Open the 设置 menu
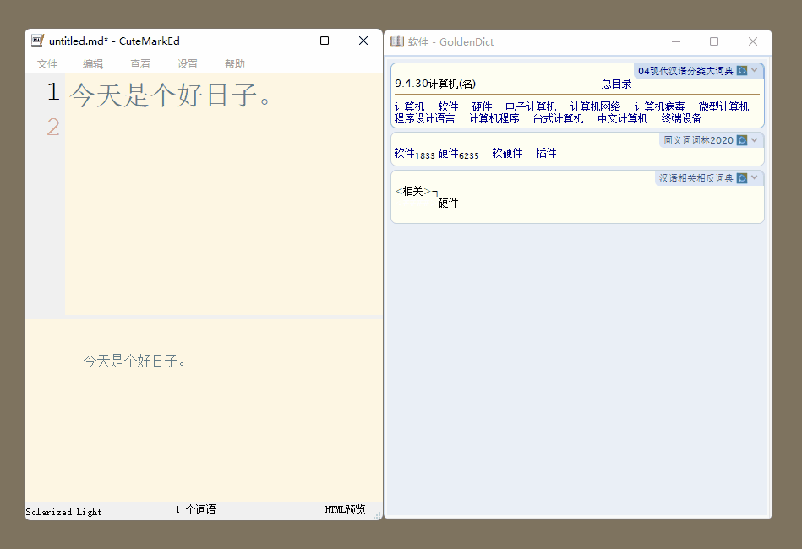 click(x=188, y=64)
